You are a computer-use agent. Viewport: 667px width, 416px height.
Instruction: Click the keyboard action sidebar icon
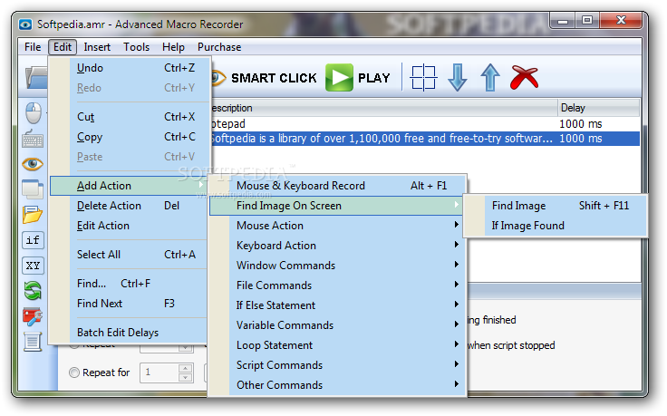(33, 139)
